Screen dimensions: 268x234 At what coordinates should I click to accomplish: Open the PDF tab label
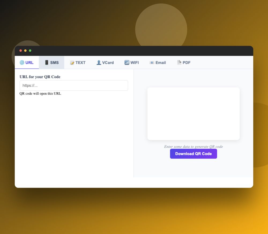coord(187,63)
